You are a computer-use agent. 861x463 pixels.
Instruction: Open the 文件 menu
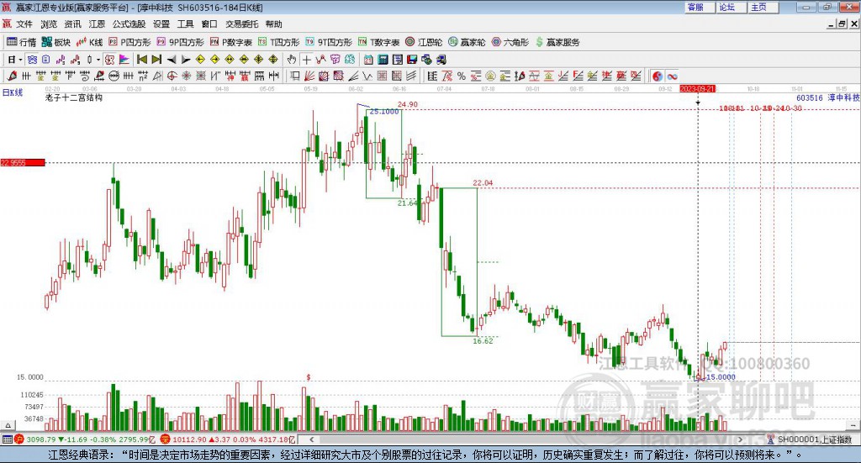coord(24,24)
